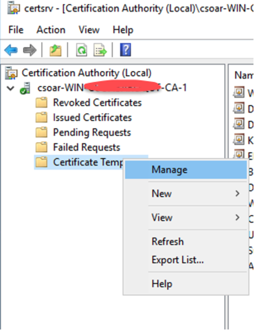Click the Revoked Certificates folder icon

(41, 103)
